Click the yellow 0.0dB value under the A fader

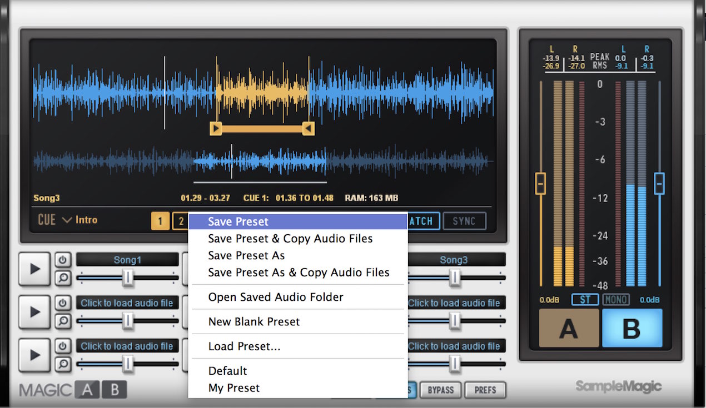coord(549,300)
